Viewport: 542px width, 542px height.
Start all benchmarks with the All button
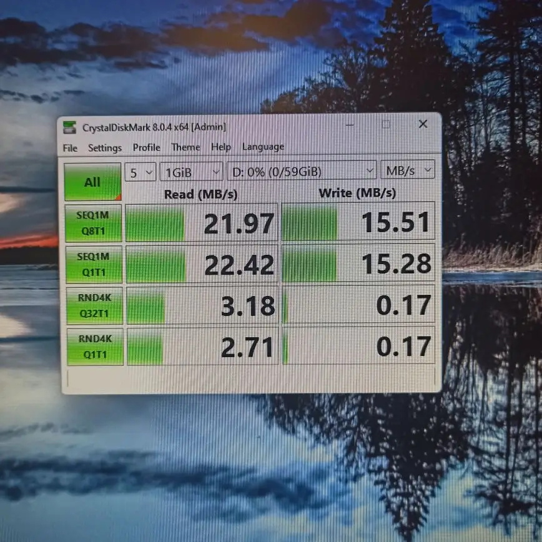click(92, 182)
